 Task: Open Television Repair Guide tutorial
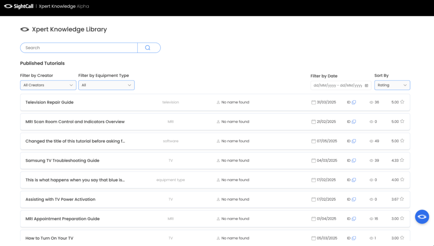point(50,102)
